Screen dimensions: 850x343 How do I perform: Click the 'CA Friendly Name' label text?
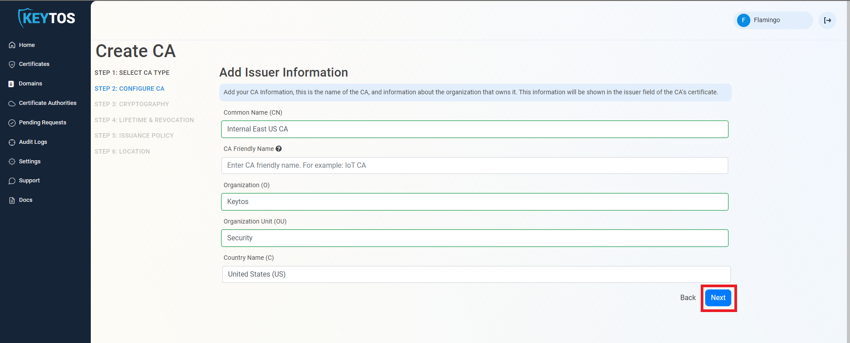pyautogui.click(x=248, y=149)
